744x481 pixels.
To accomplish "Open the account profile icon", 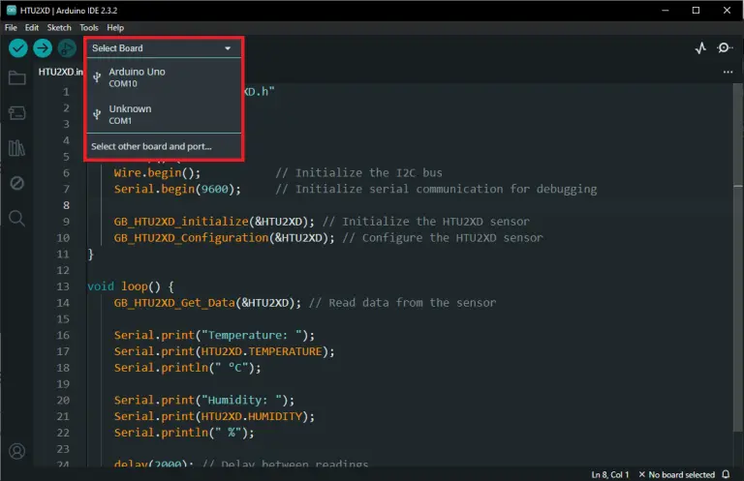I will (x=17, y=451).
